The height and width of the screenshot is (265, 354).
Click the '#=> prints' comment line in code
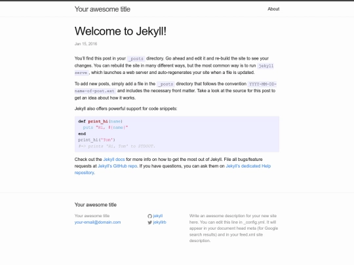[x=117, y=147]
